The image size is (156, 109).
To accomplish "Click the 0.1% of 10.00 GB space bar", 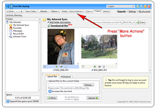I will (x=23, y=98).
